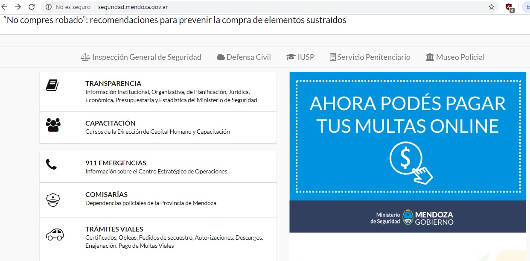The image size is (530, 261).
Task: Click the dollar sign payment icon in the banner
Action: pyautogui.click(x=411, y=163)
